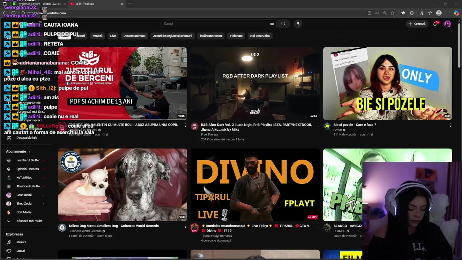The image size is (462, 260).
Task: Open the YouTube account avatar menu
Action: [x=447, y=24]
